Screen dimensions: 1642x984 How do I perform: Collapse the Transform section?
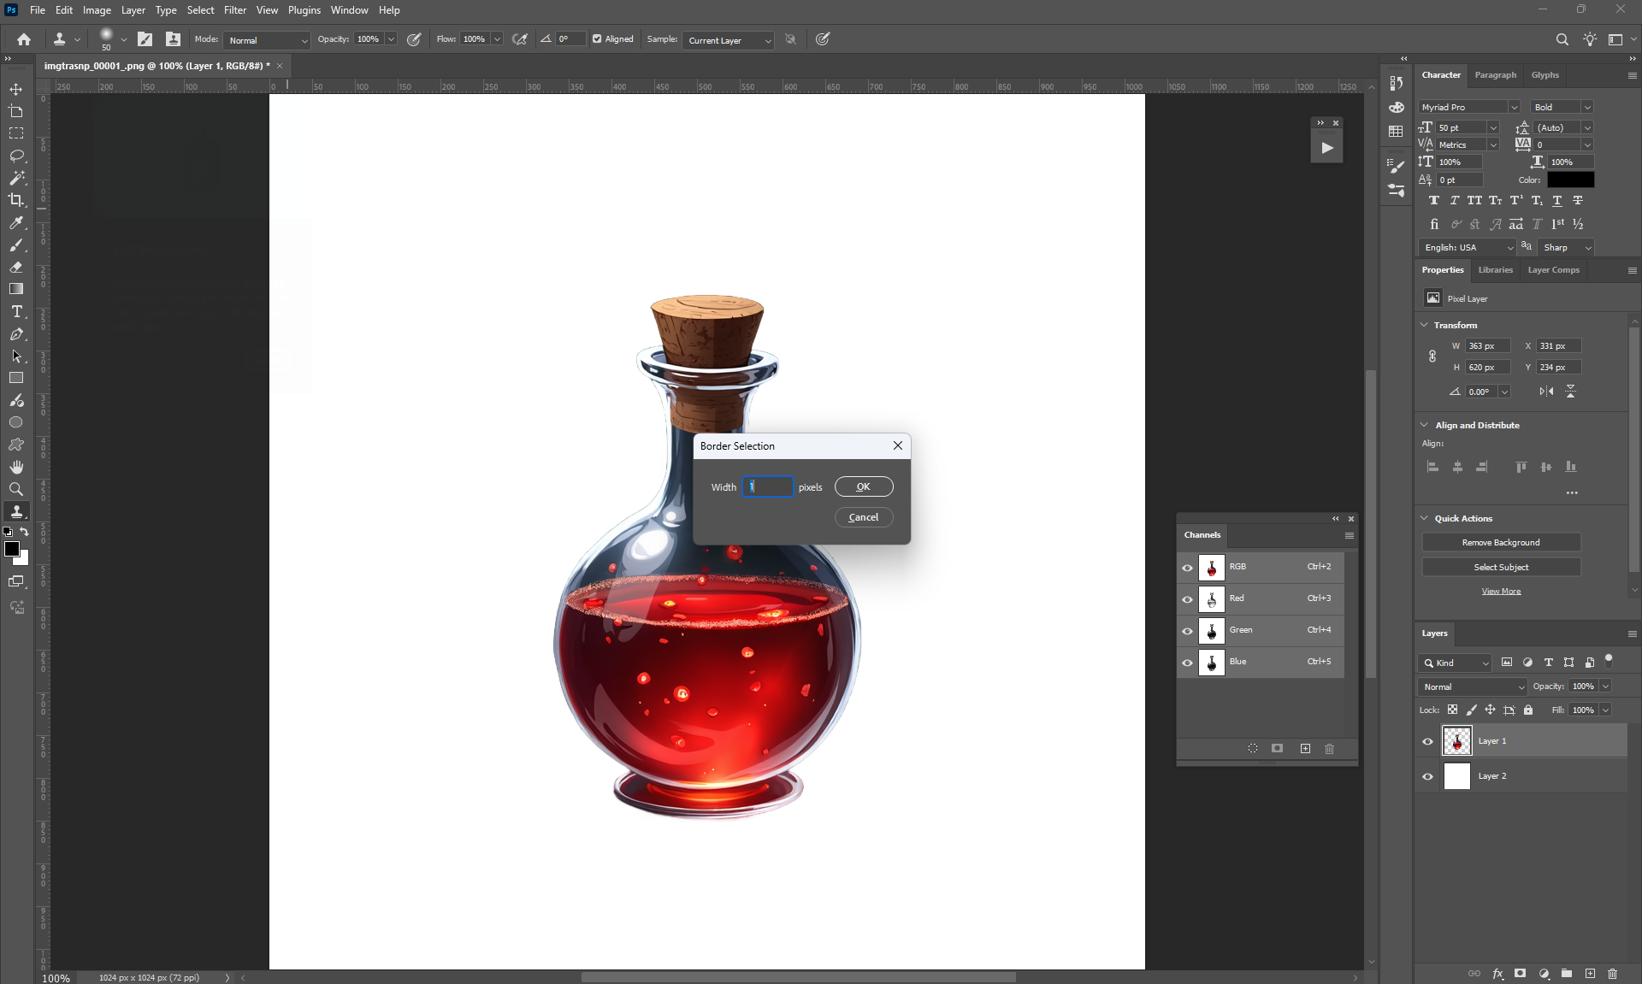(1424, 325)
